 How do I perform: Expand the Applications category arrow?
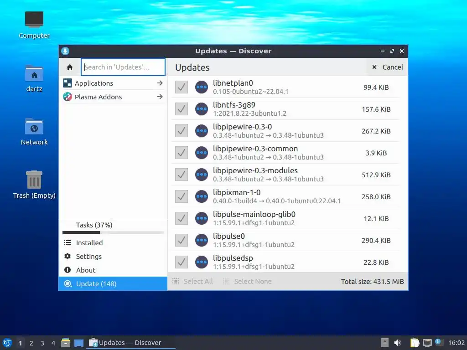point(160,83)
